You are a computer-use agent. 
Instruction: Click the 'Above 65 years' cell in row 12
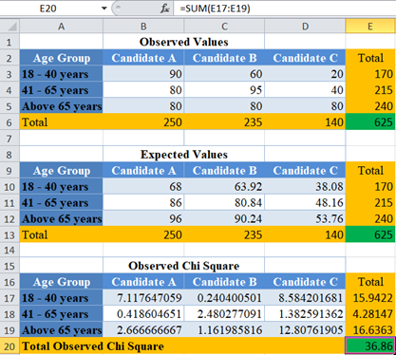point(61,219)
